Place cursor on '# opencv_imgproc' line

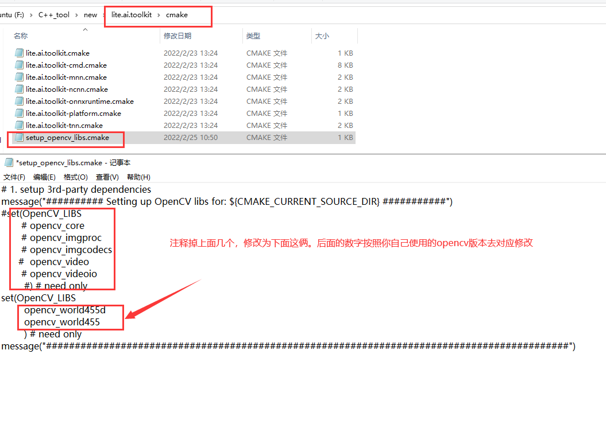click(61, 238)
